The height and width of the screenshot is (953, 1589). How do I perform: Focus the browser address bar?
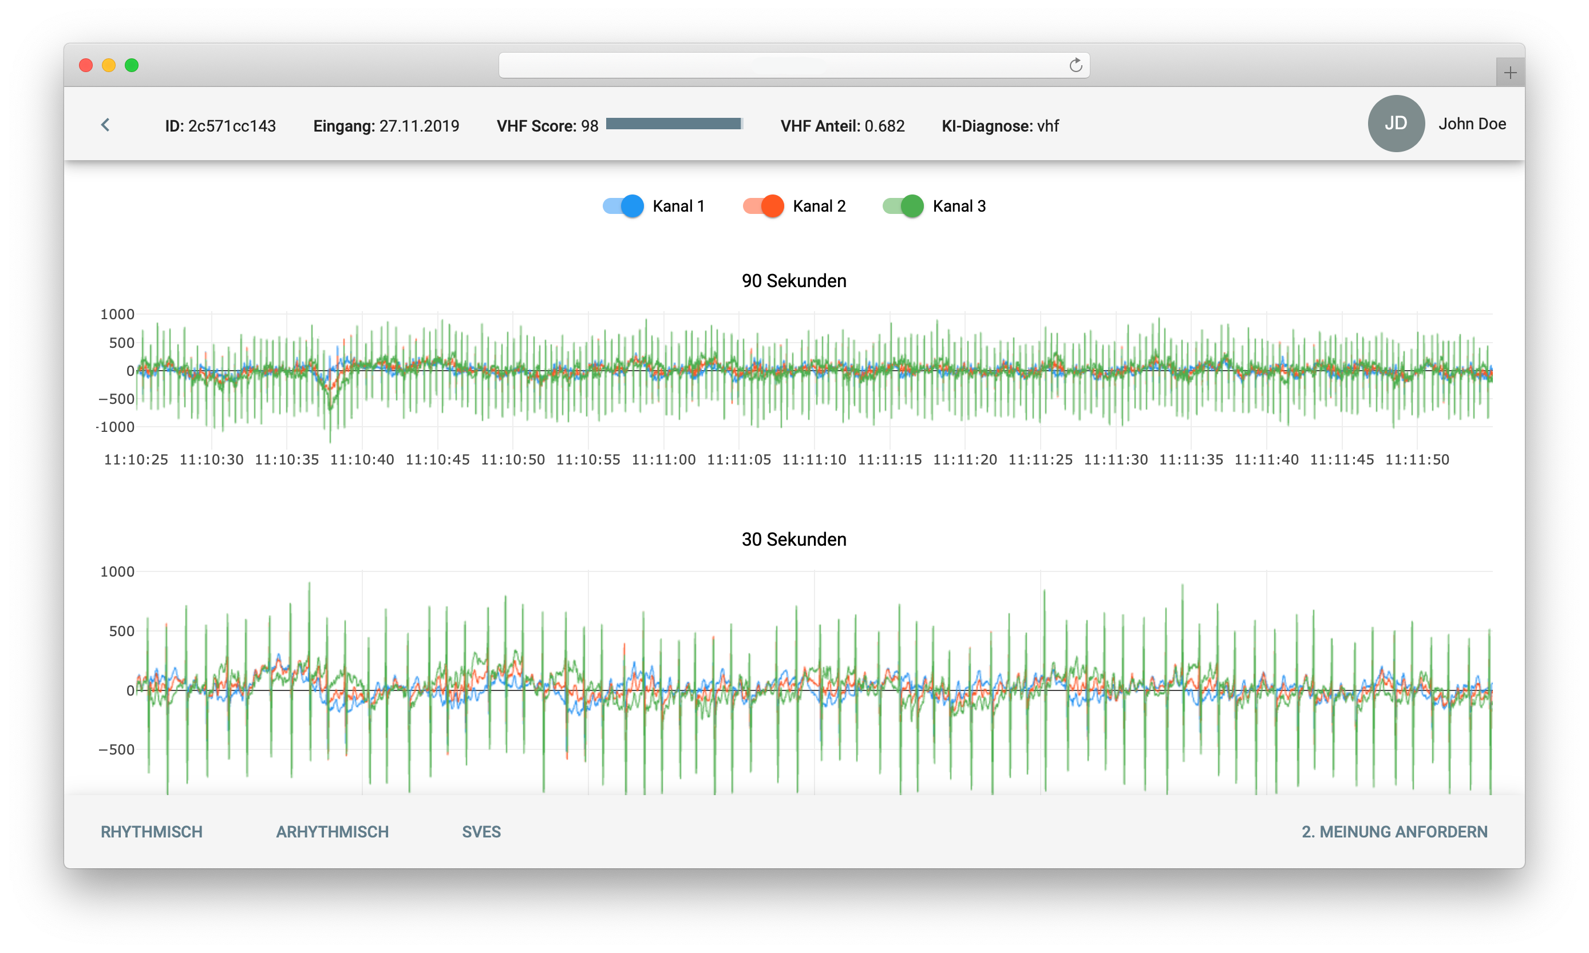point(793,66)
